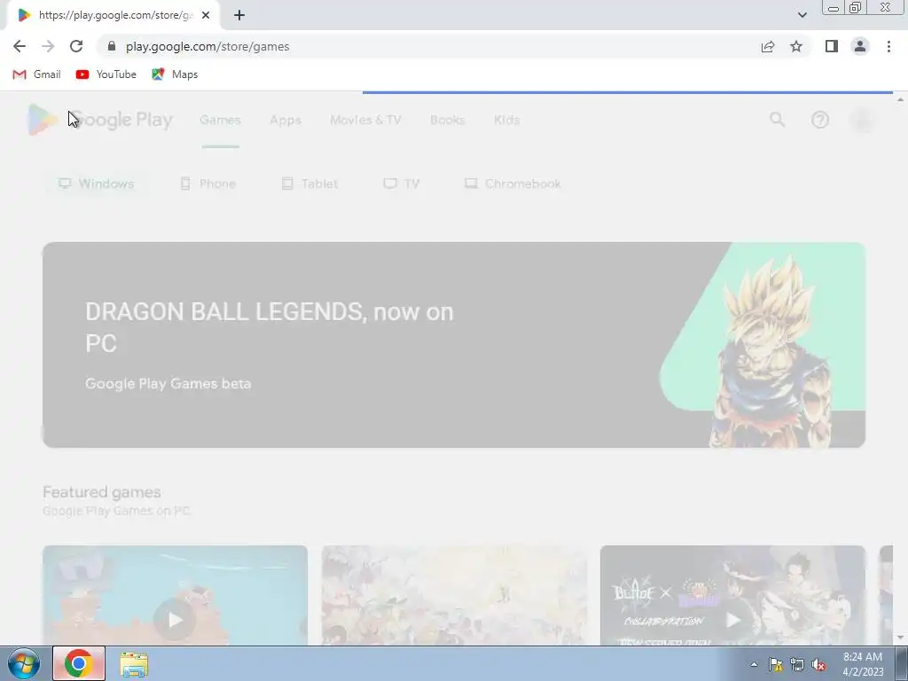Open the Kids tab
Screen dimensions: 908x681
[506, 120]
